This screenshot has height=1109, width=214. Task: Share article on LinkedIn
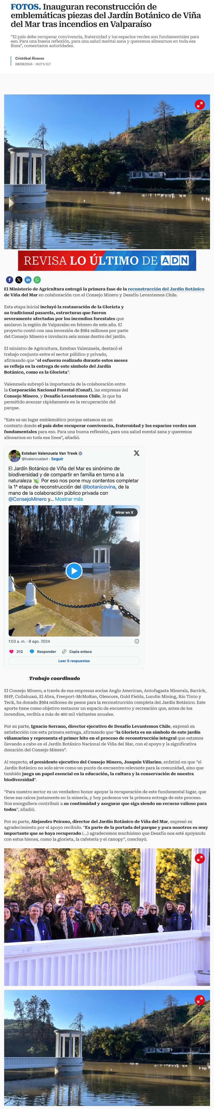coord(28,280)
